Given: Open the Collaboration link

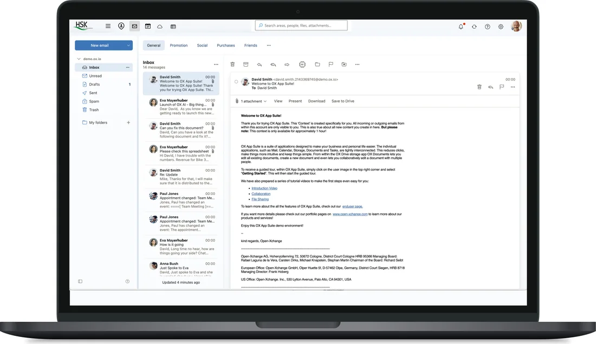Looking at the screenshot, I should (261, 194).
